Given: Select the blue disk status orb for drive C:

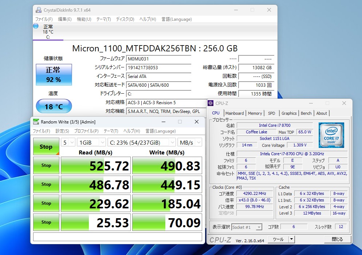Looking at the screenshot, I should tap(36, 26).
